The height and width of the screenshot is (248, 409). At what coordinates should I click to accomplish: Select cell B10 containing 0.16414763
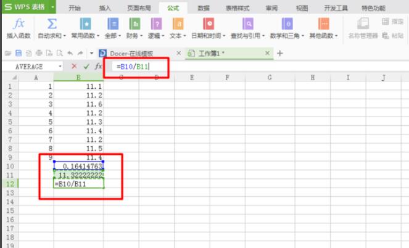click(78, 166)
